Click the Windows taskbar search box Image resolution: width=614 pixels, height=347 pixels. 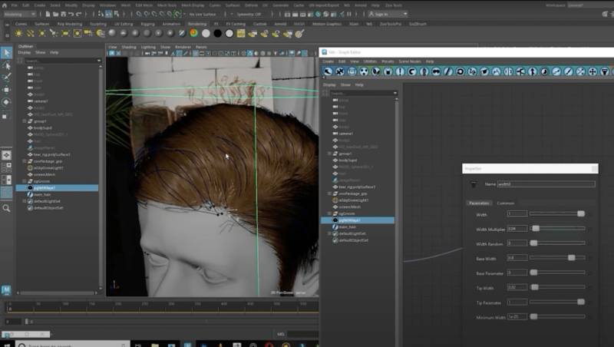click(72, 344)
